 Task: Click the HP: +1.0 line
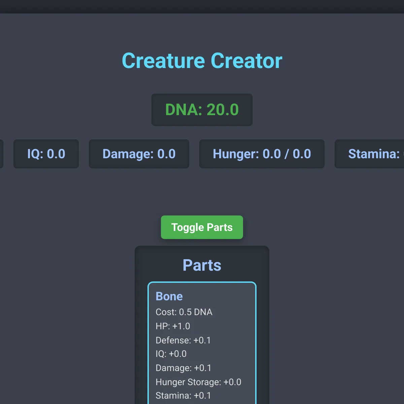tap(173, 326)
